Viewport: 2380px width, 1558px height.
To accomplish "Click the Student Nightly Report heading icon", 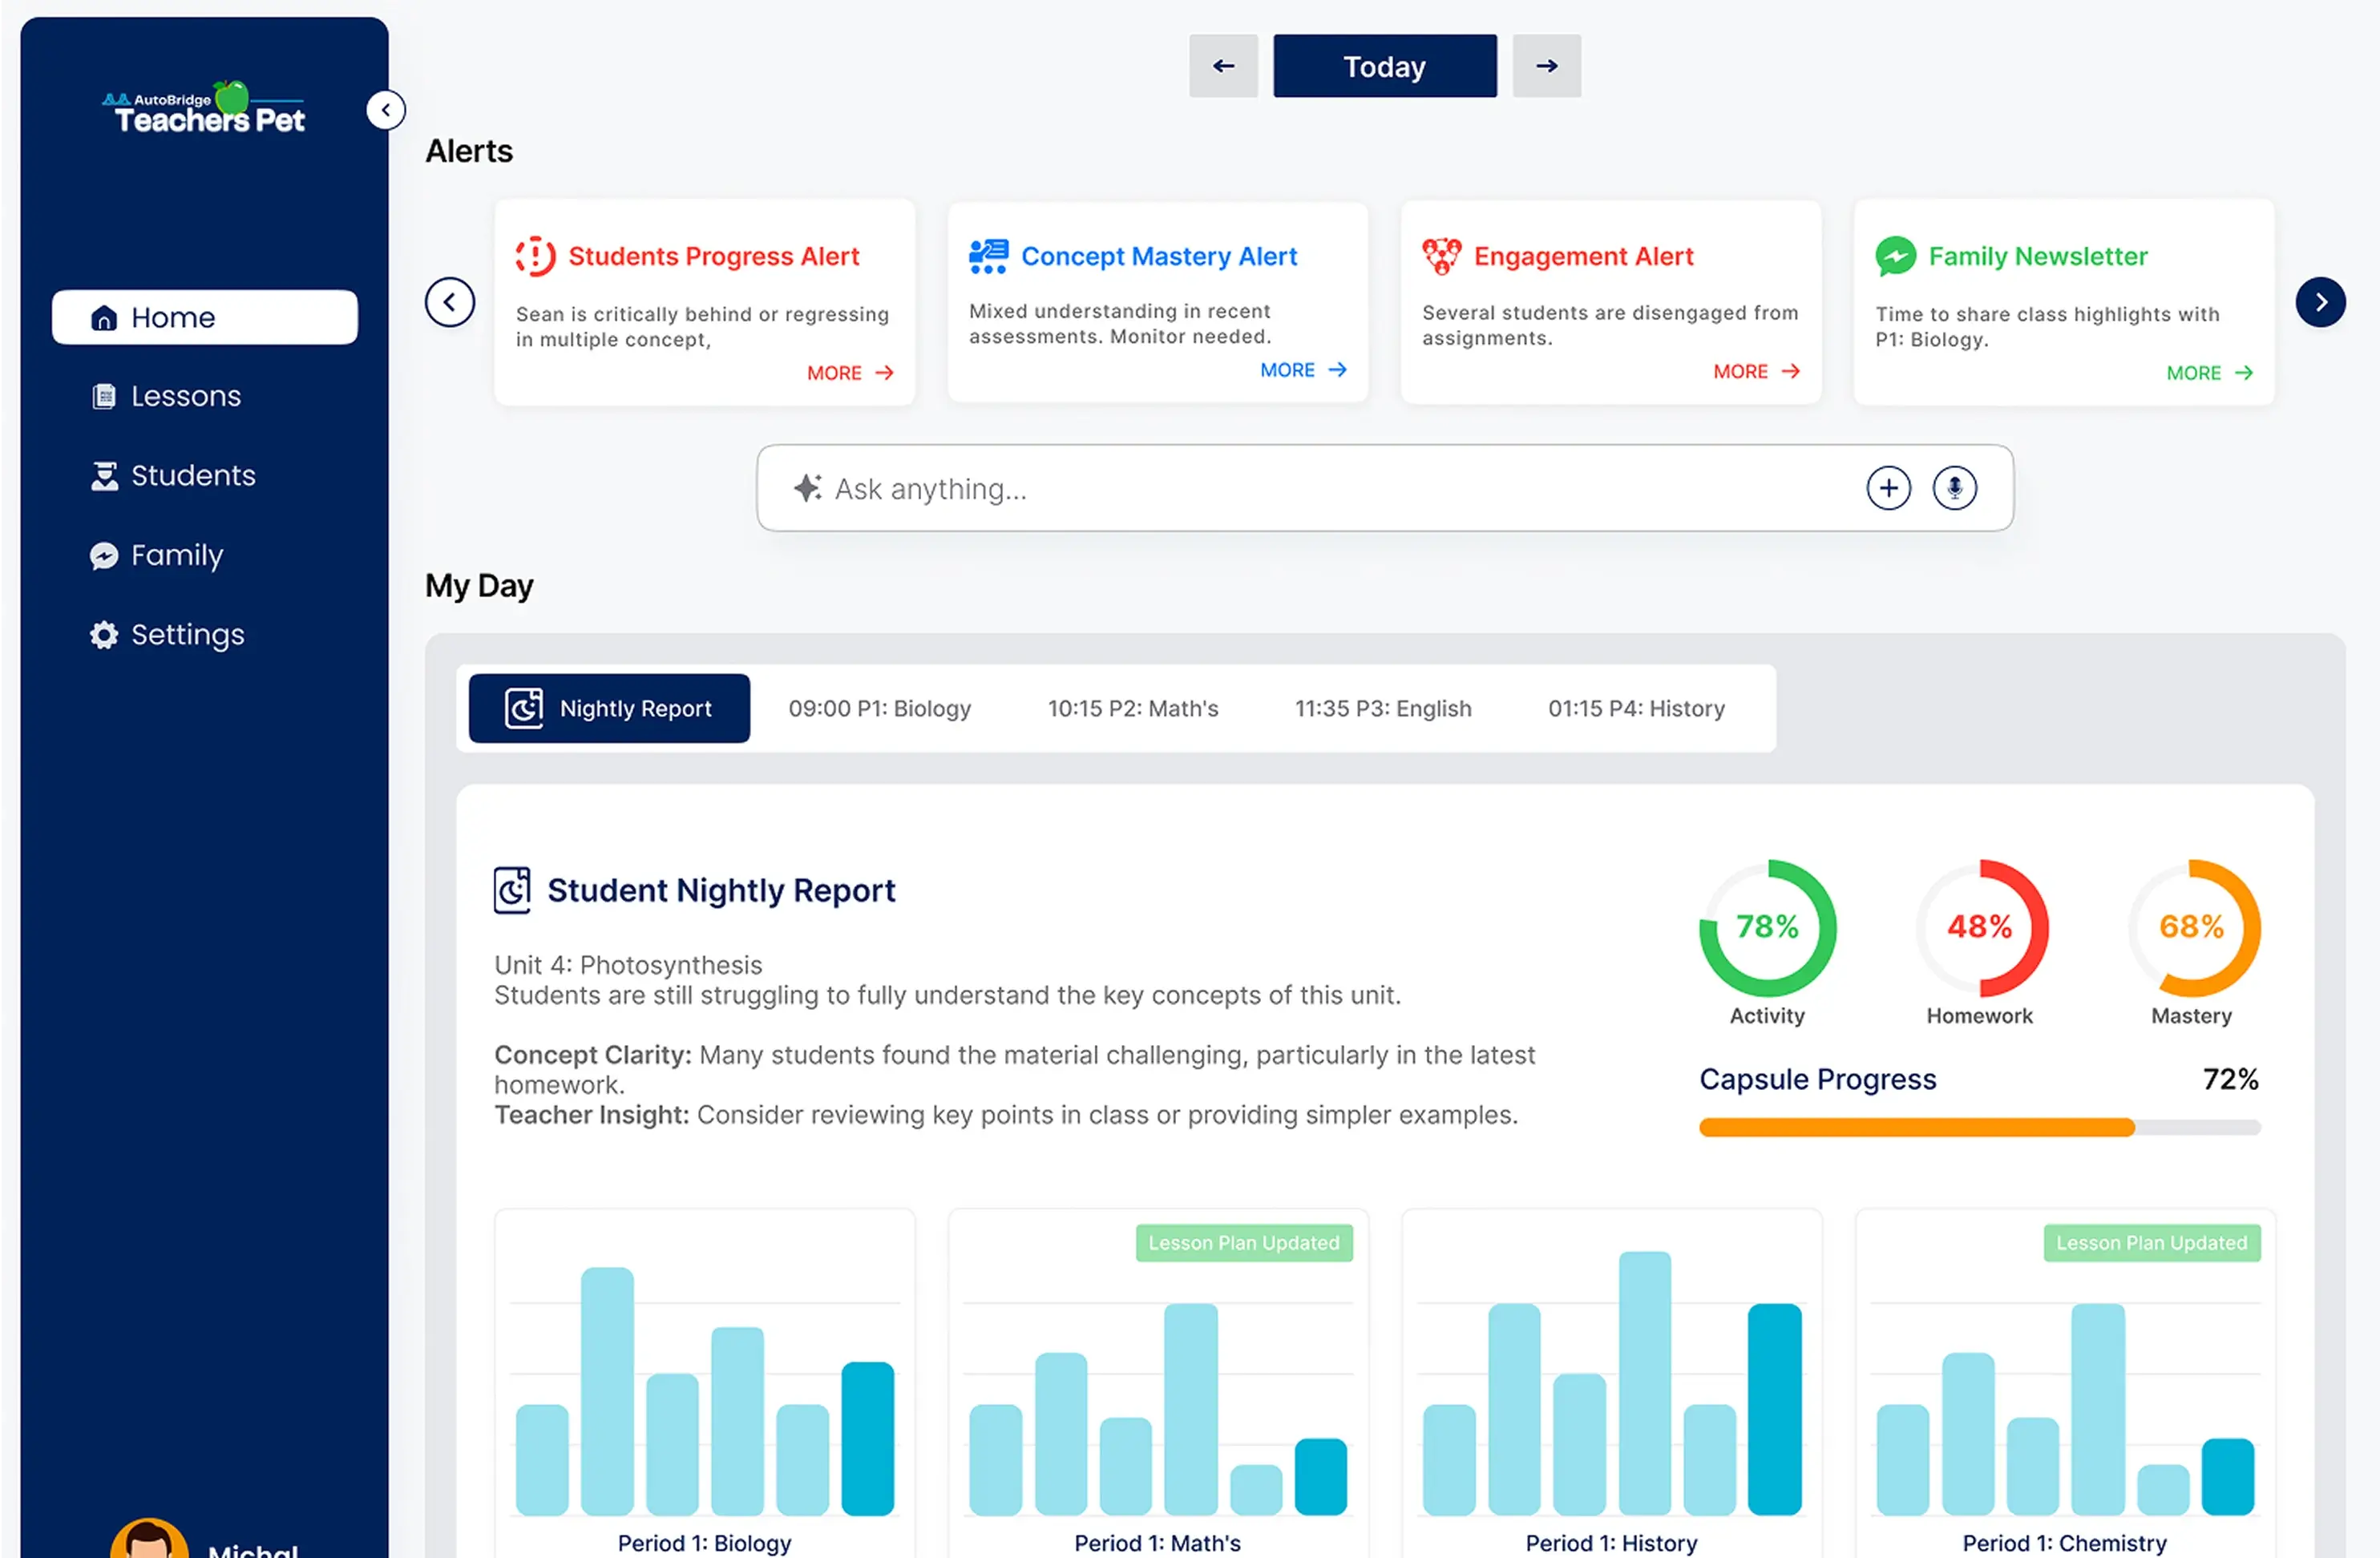I will (x=513, y=890).
